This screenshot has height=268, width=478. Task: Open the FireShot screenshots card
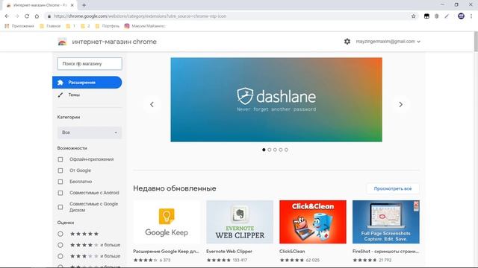(386, 222)
